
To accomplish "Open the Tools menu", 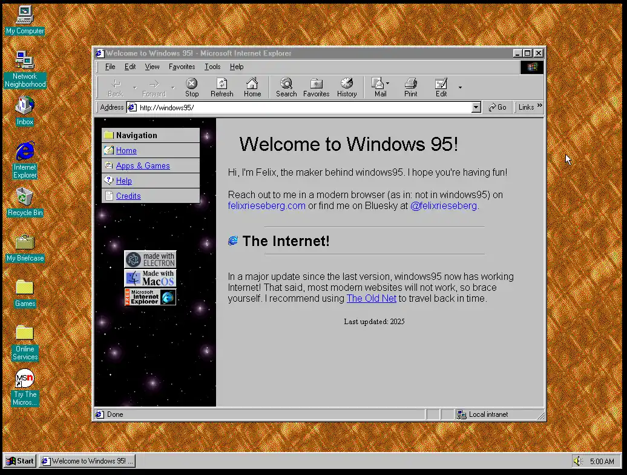I will click(212, 67).
